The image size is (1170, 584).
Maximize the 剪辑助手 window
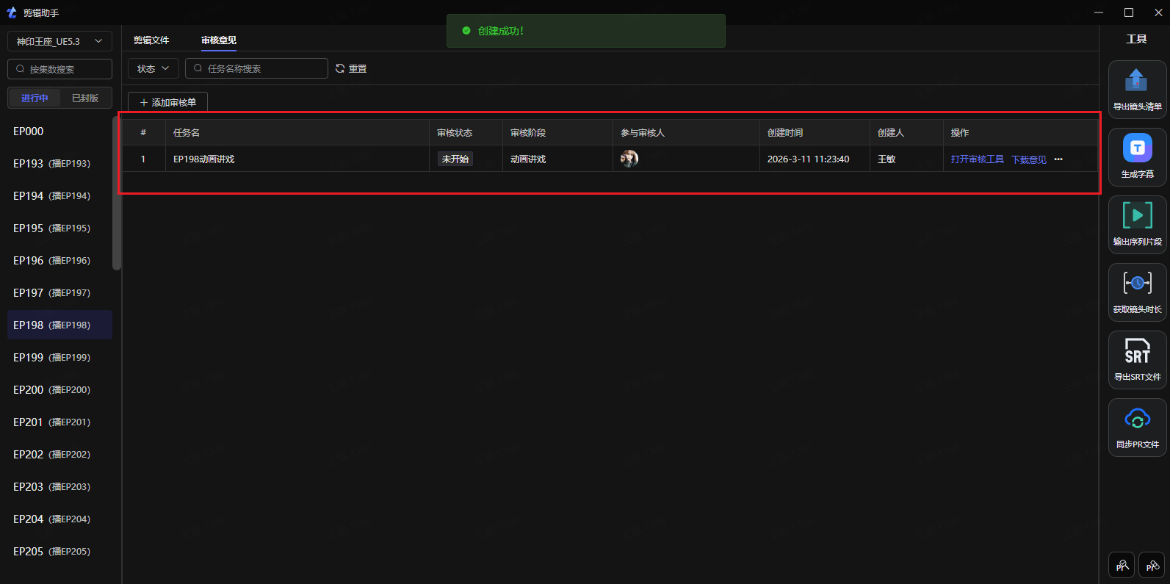point(1129,12)
